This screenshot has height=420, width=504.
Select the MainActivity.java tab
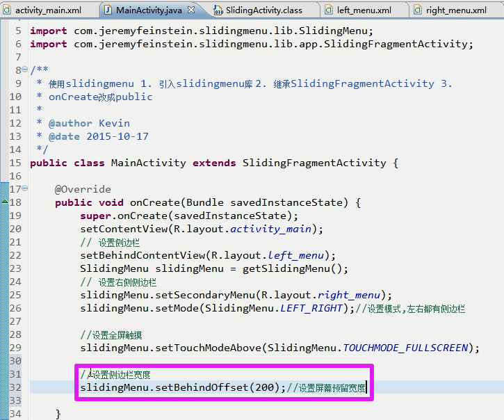tap(149, 10)
